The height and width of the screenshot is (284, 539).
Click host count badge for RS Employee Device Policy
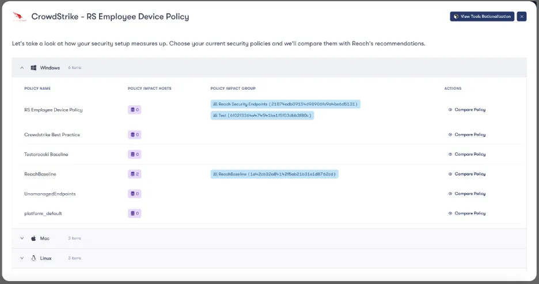point(134,110)
